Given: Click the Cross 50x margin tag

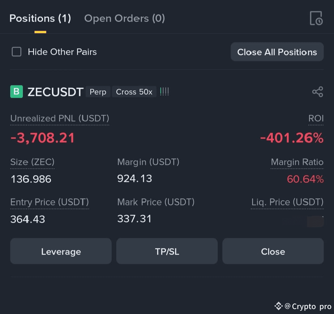Looking at the screenshot, I should coord(134,92).
